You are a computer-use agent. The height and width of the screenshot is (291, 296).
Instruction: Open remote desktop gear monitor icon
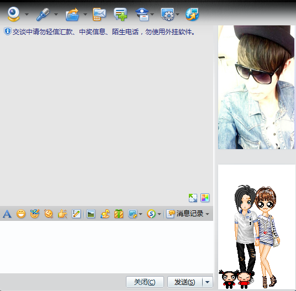click(x=168, y=14)
